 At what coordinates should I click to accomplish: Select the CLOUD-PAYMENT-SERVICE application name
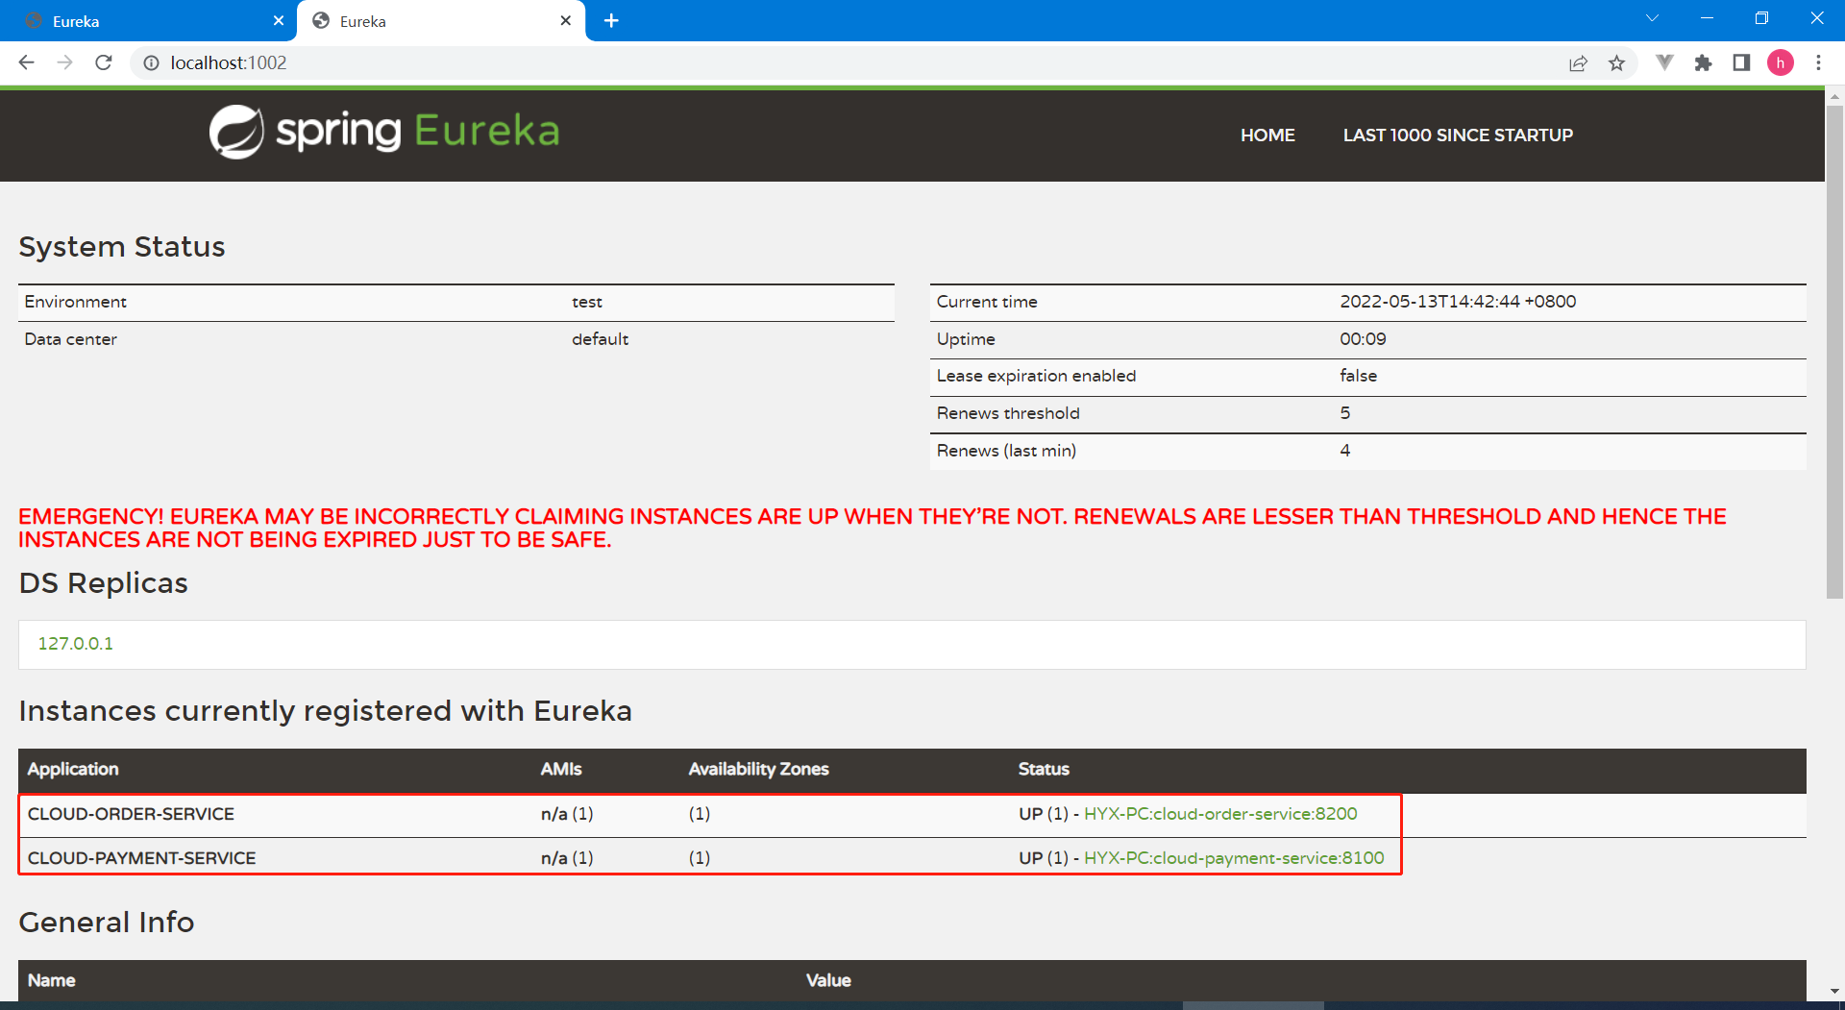141,858
